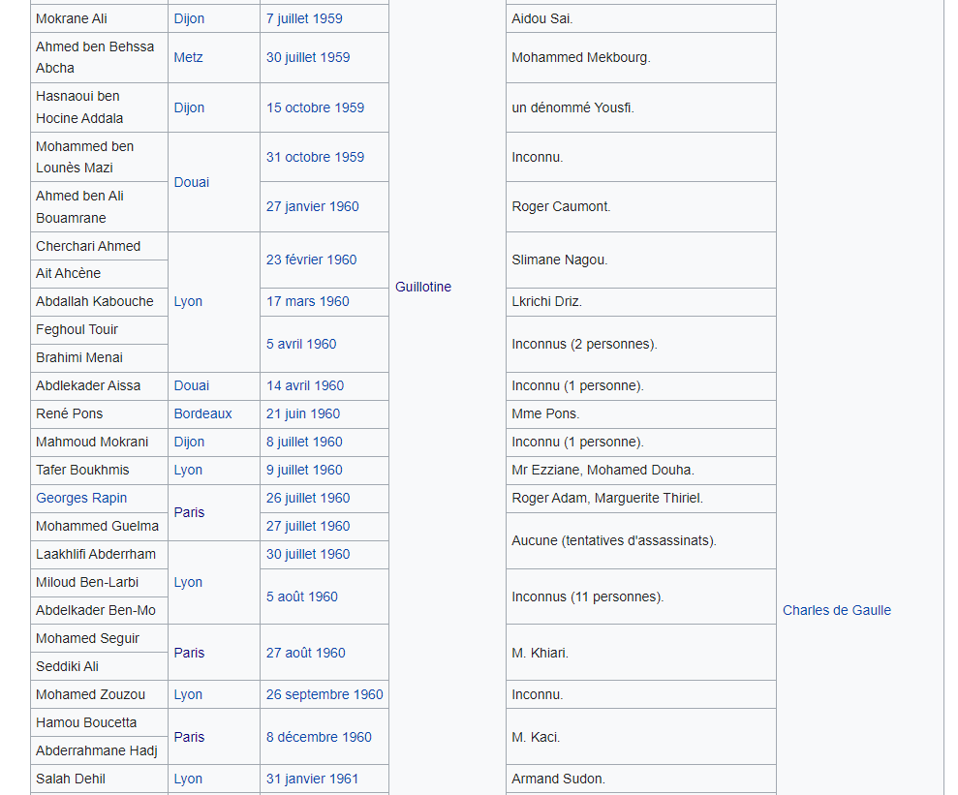The image size is (958, 795).
Task: Open the Guillotine link
Action: click(423, 287)
